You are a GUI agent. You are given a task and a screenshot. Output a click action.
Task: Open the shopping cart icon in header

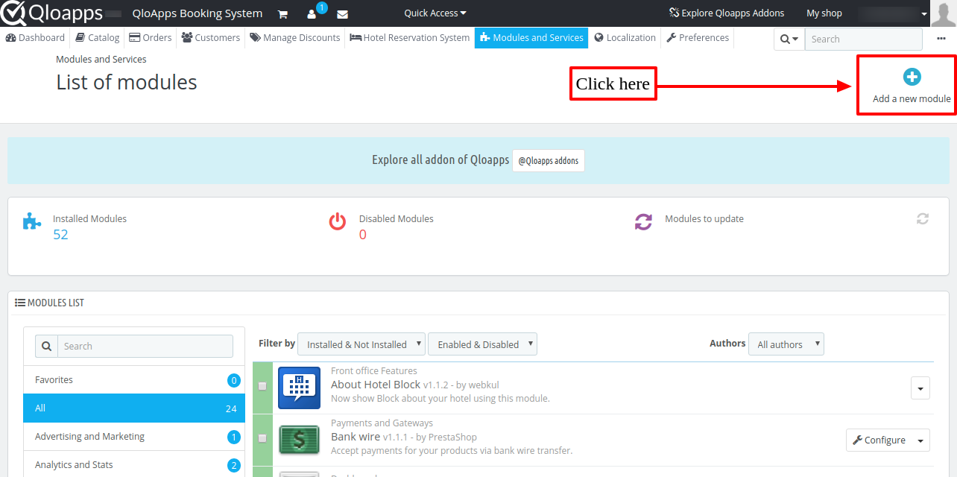coord(282,14)
